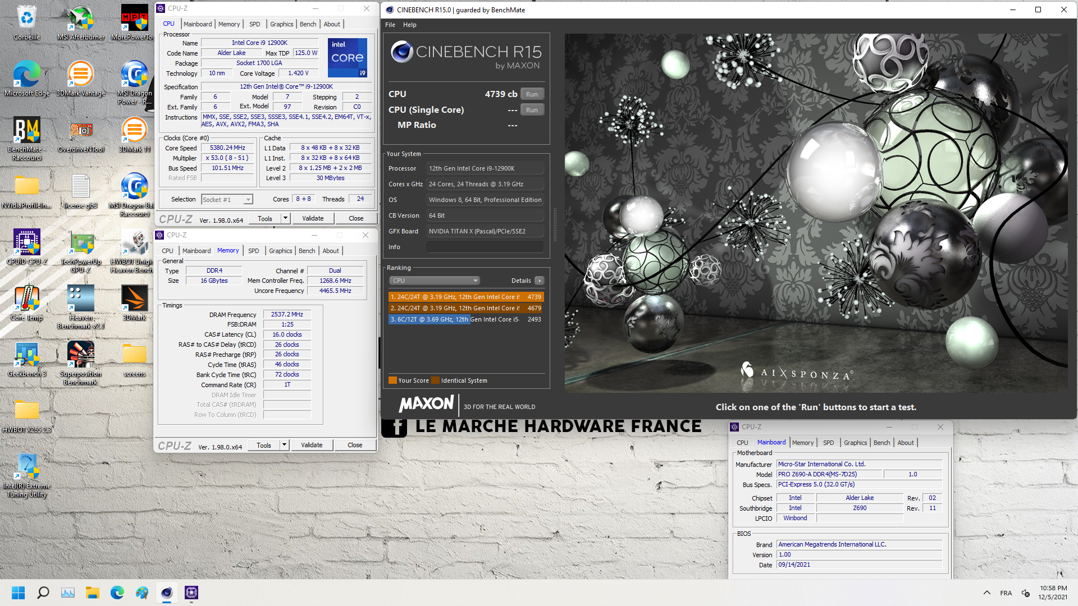Open NVidiaProfileInspector folder on the desktop

coord(26,191)
